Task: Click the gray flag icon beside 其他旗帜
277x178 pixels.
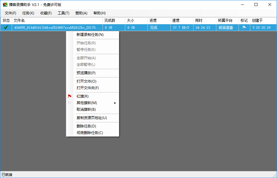Action: (x=70, y=103)
